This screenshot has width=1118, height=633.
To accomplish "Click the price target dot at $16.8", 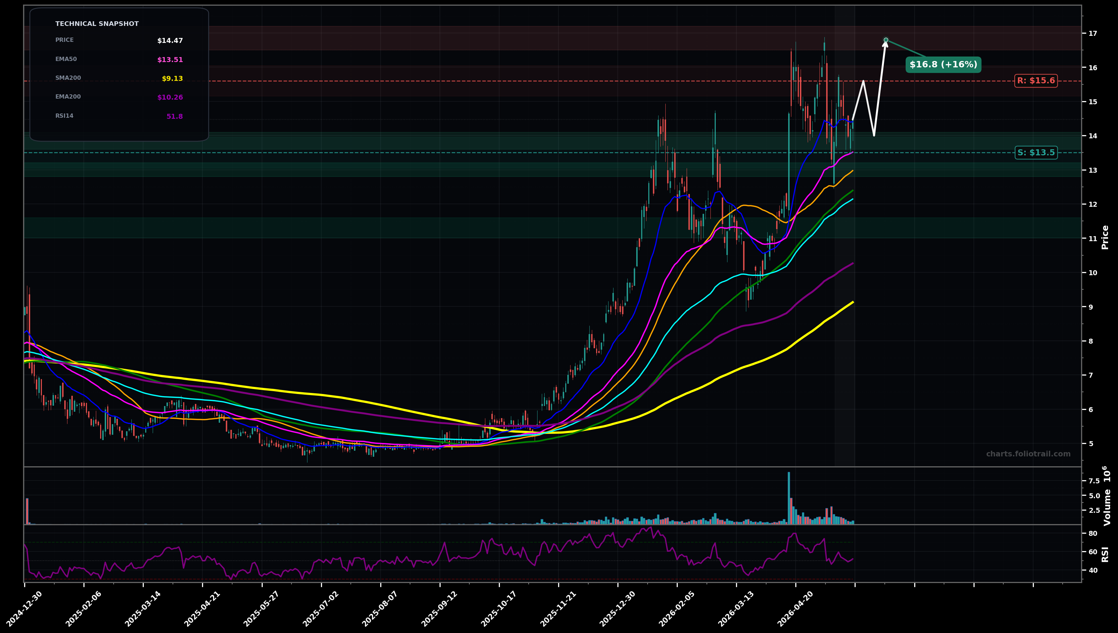I will click(x=885, y=40).
